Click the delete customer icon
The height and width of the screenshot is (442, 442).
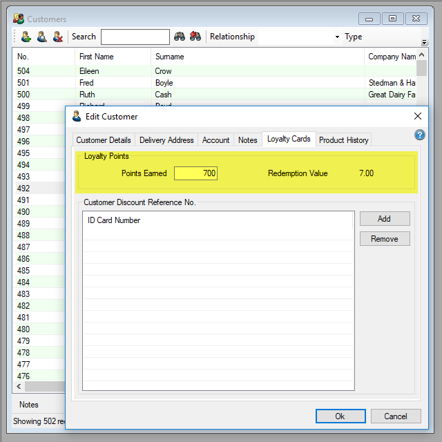pos(58,37)
